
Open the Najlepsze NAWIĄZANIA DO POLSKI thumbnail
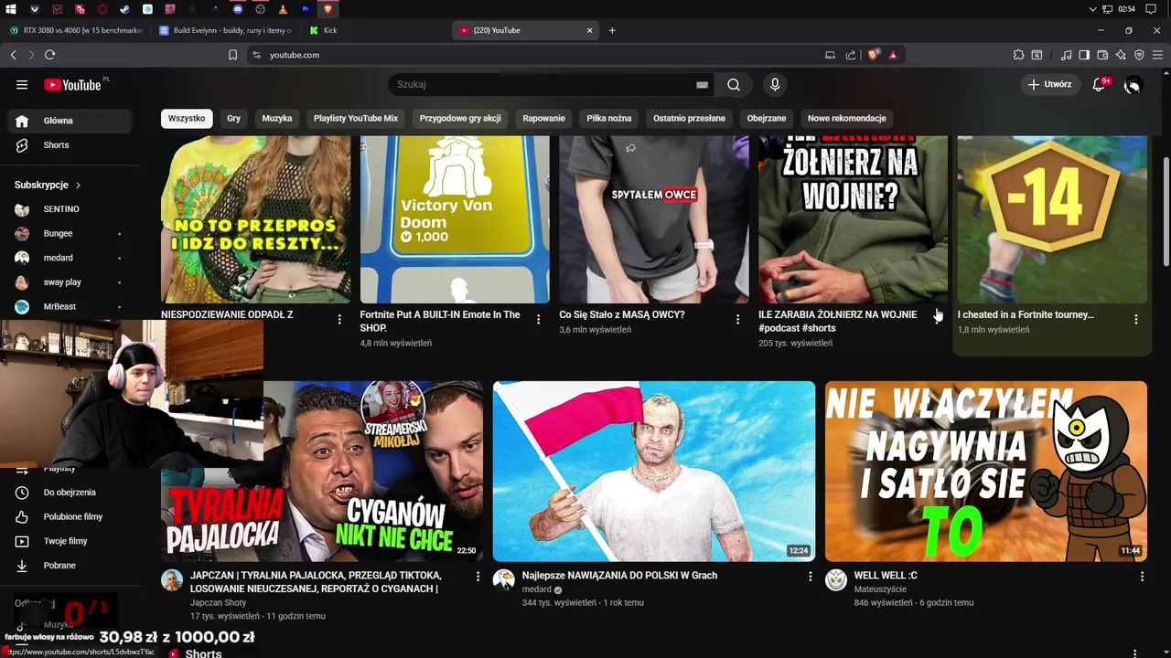tap(654, 472)
